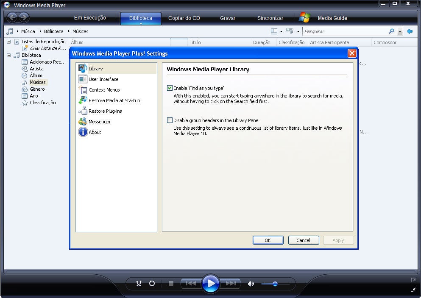Select Gênero in library tree
Screen dimensions: 421x298
pos(37,89)
